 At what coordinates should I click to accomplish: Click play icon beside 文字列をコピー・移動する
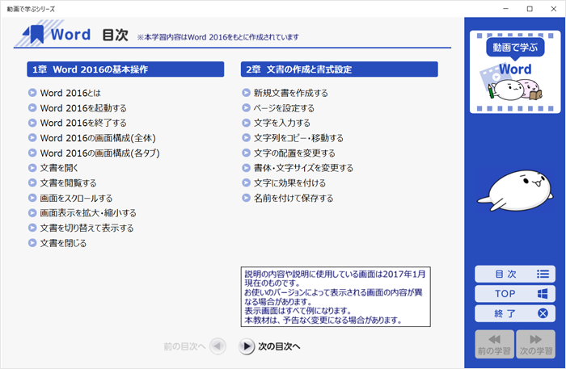tap(246, 137)
